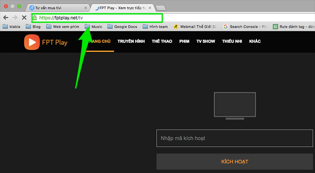
Task: Click the Nhập mã kích hoạt field
Action: [234, 138]
